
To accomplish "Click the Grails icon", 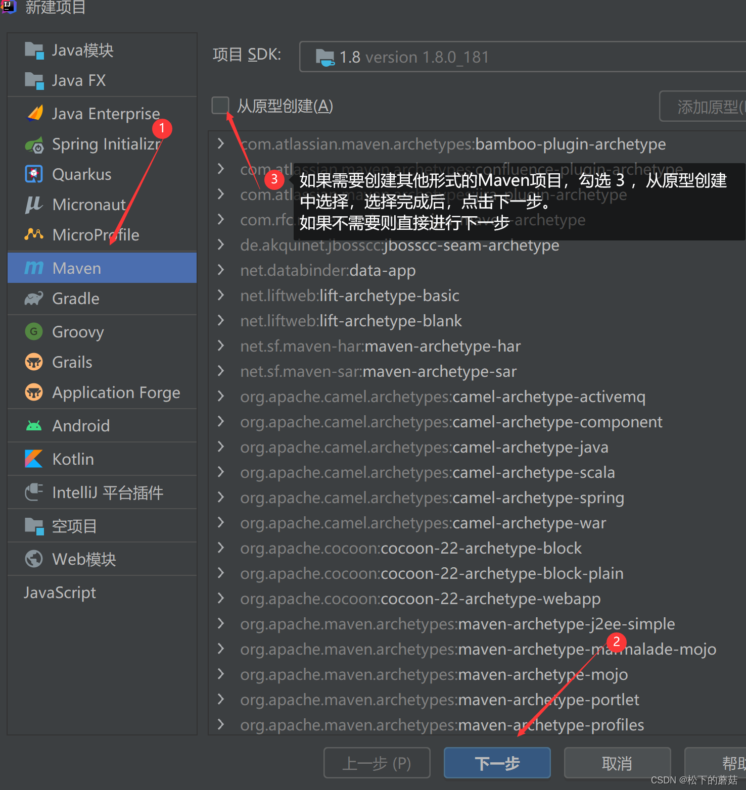I will coord(34,362).
